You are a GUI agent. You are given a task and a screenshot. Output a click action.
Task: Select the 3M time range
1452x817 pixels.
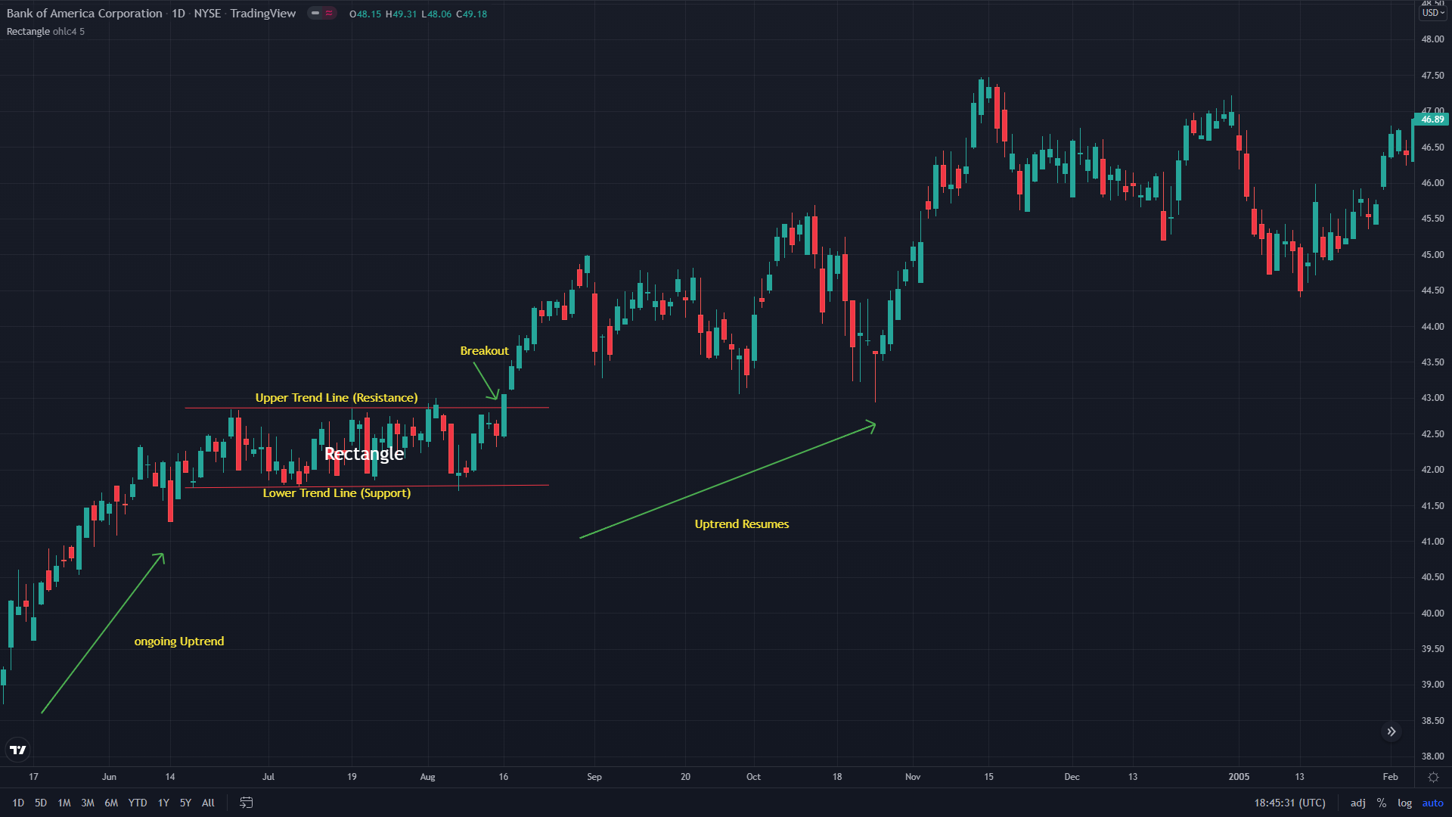pyautogui.click(x=88, y=803)
